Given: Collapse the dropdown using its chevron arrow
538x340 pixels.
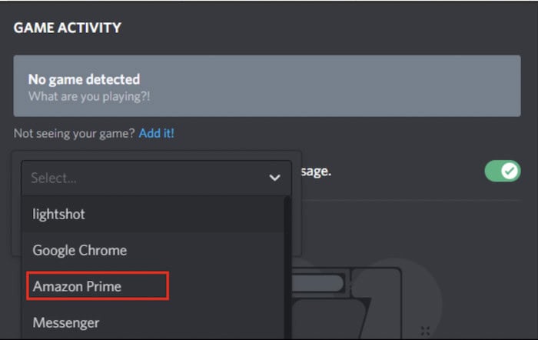Looking at the screenshot, I should pyautogui.click(x=274, y=178).
